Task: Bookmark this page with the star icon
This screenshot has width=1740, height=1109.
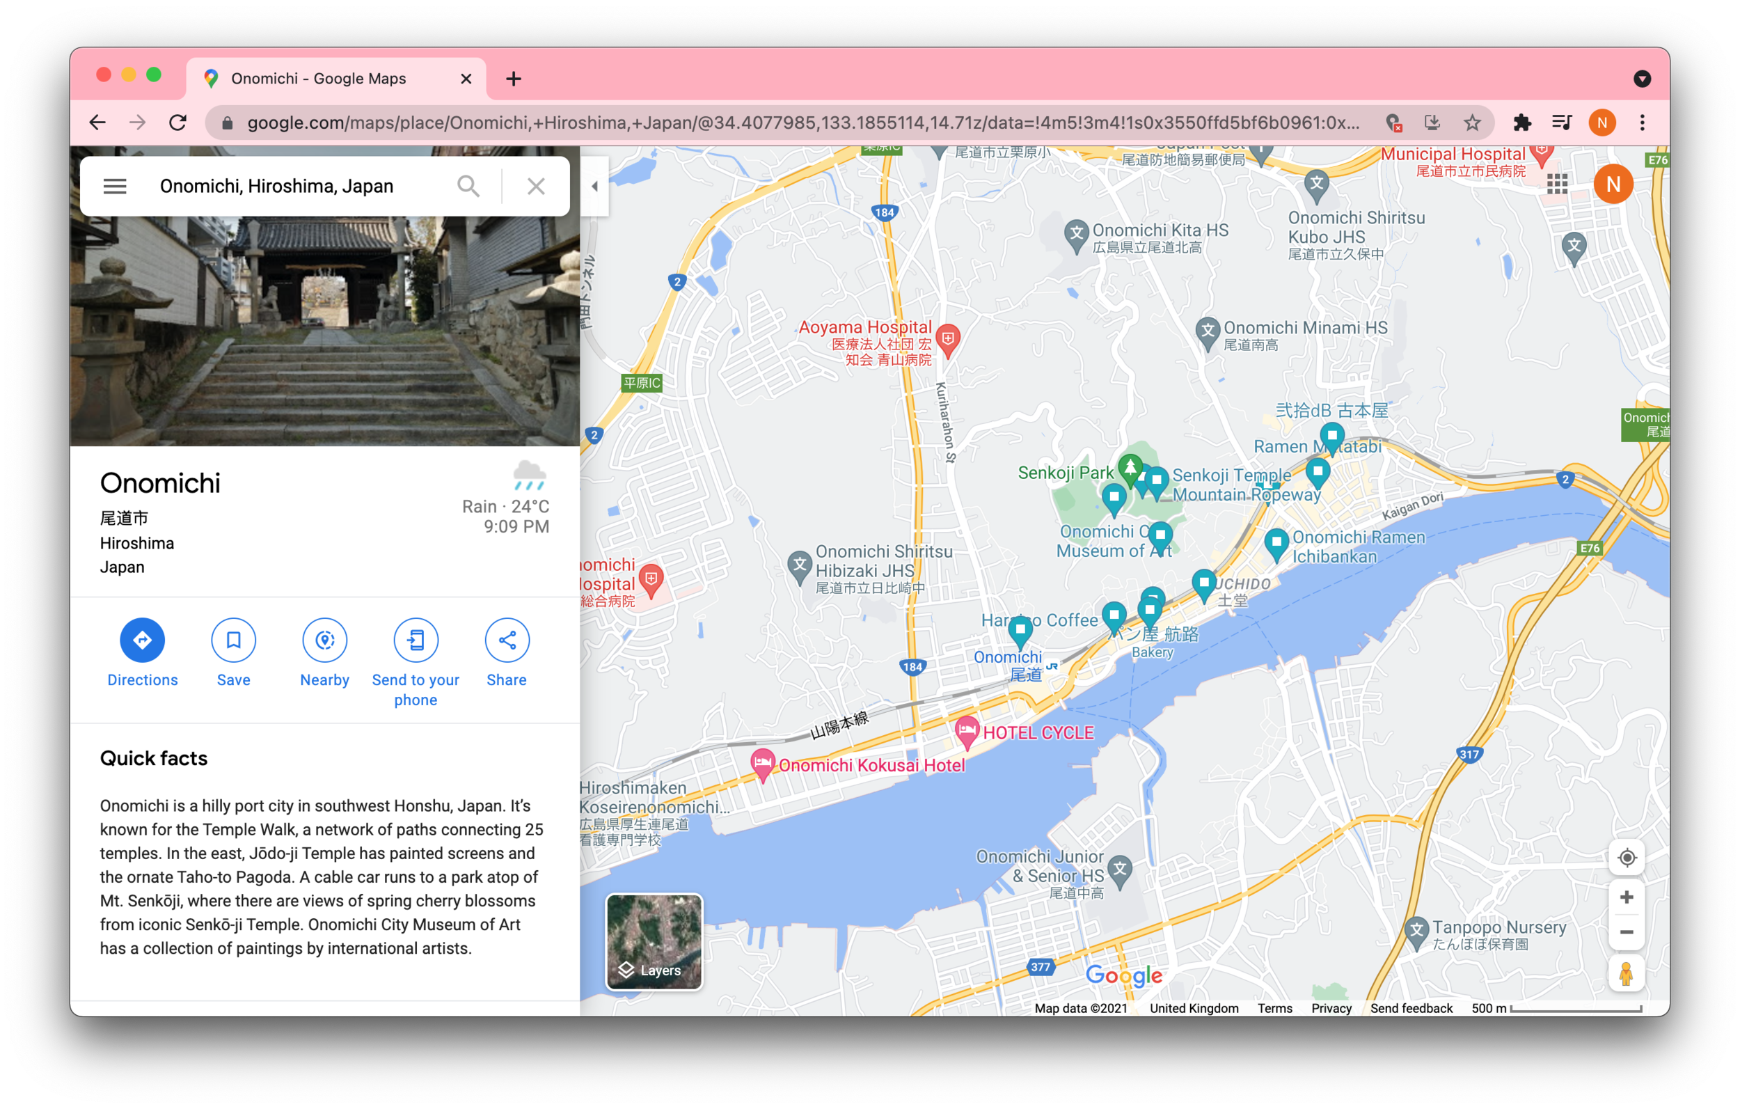Action: click(1471, 123)
